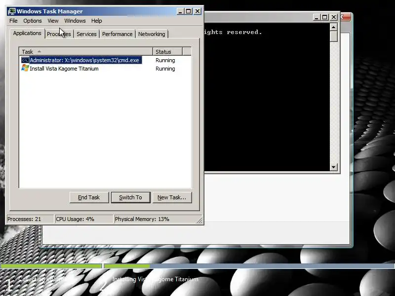Switch to the Performance tab
This screenshot has width=395, height=296.
click(x=117, y=34)
